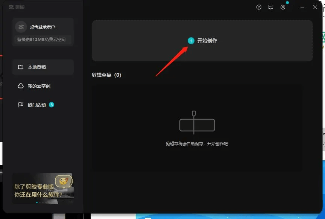
Task: Close the 剪映 window
Action: (315, 7)
